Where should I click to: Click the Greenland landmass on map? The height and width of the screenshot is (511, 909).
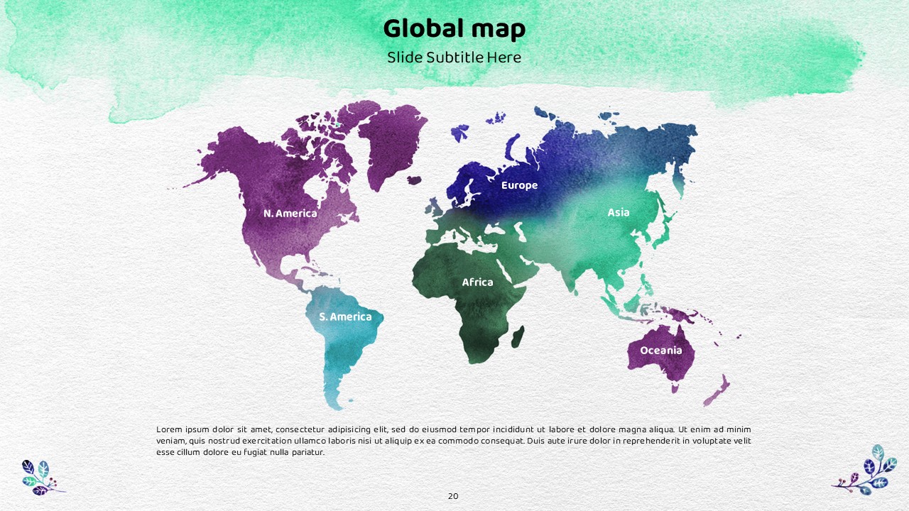click(x=391, y=142)
